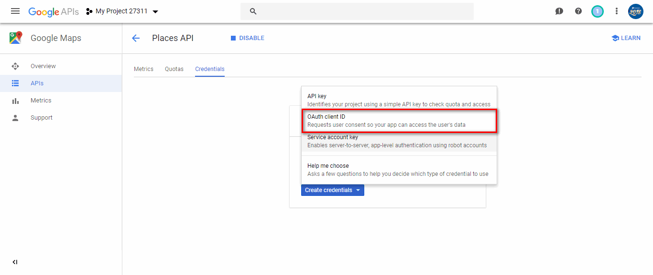
Task: Open Metrics in the sidebar
Action: 61,101
